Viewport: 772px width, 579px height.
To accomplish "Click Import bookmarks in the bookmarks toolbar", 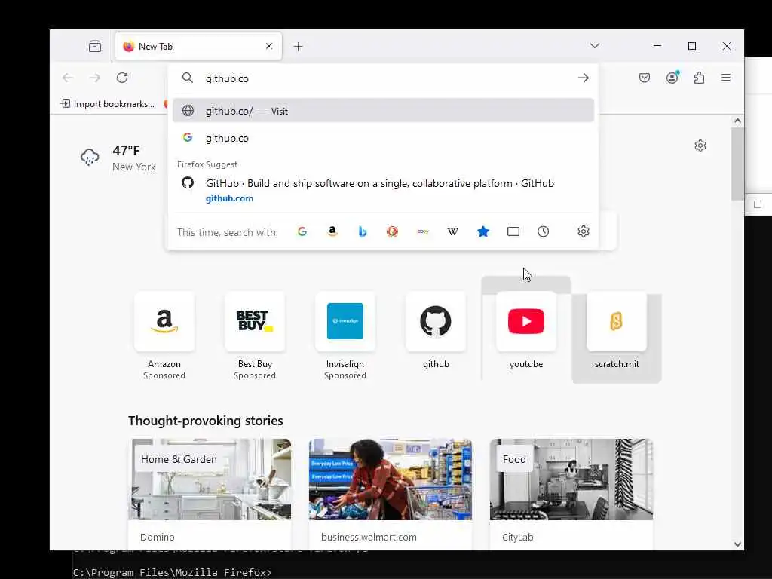I will pos(107,104).
